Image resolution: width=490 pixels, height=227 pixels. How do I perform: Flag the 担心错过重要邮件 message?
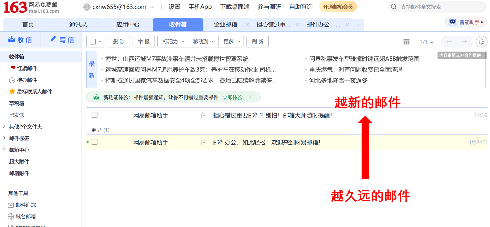[x=203, y=115]
